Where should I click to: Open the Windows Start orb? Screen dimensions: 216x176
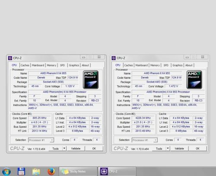coord(6,172)
